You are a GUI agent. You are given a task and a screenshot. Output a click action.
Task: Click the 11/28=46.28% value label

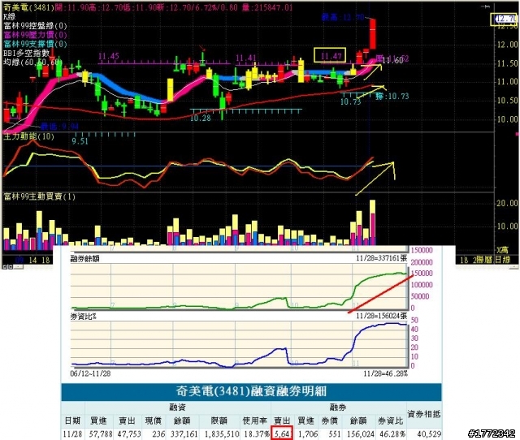385,373
